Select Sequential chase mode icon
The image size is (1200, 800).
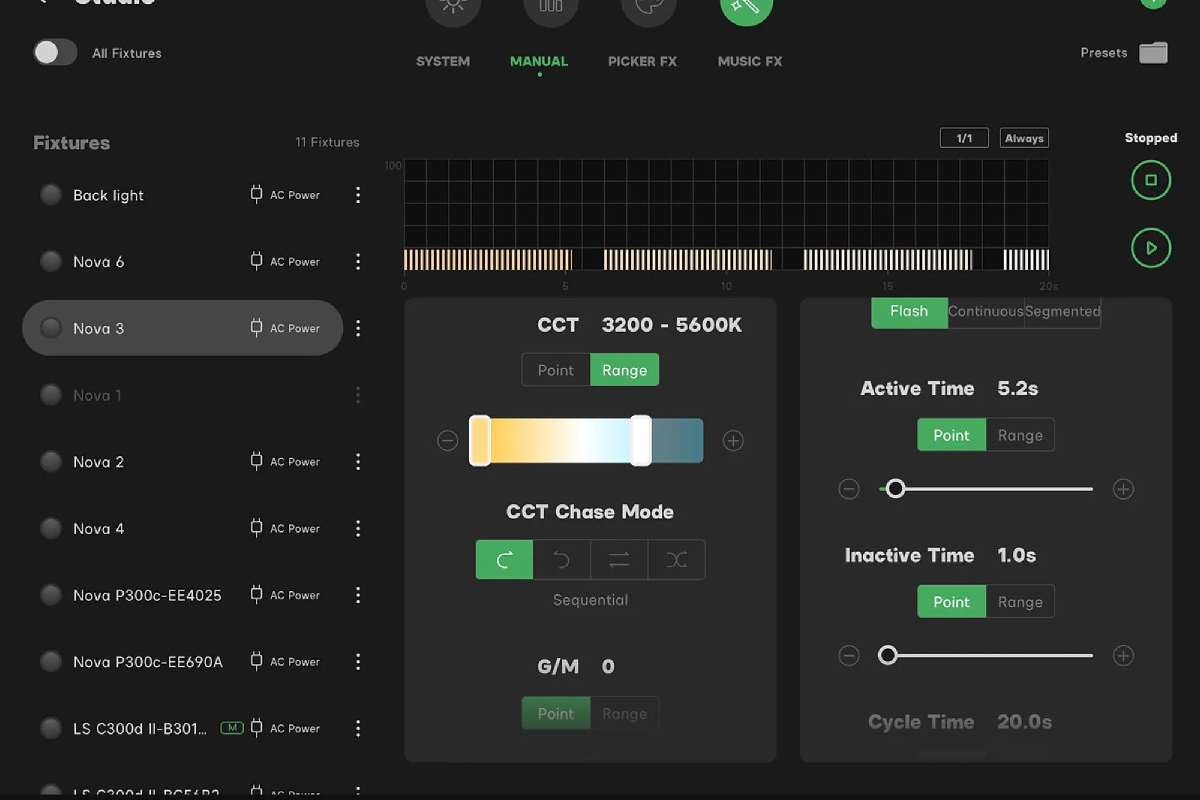click(504, 560)
